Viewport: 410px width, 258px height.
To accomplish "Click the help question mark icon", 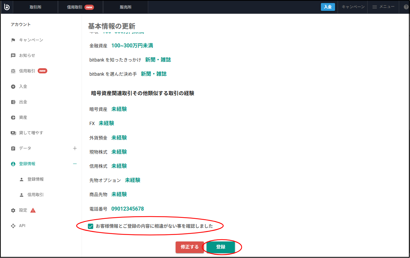I will (x=406, y=7).
